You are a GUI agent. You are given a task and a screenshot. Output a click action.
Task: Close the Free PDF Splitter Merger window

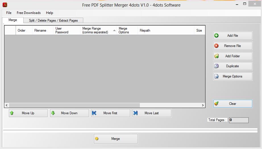(x=255, y=4)
